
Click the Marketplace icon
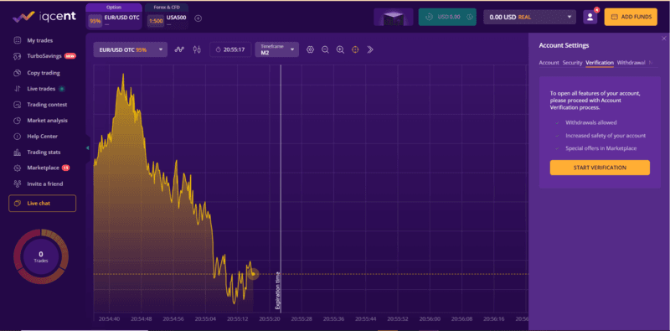(x=18, y=168)
